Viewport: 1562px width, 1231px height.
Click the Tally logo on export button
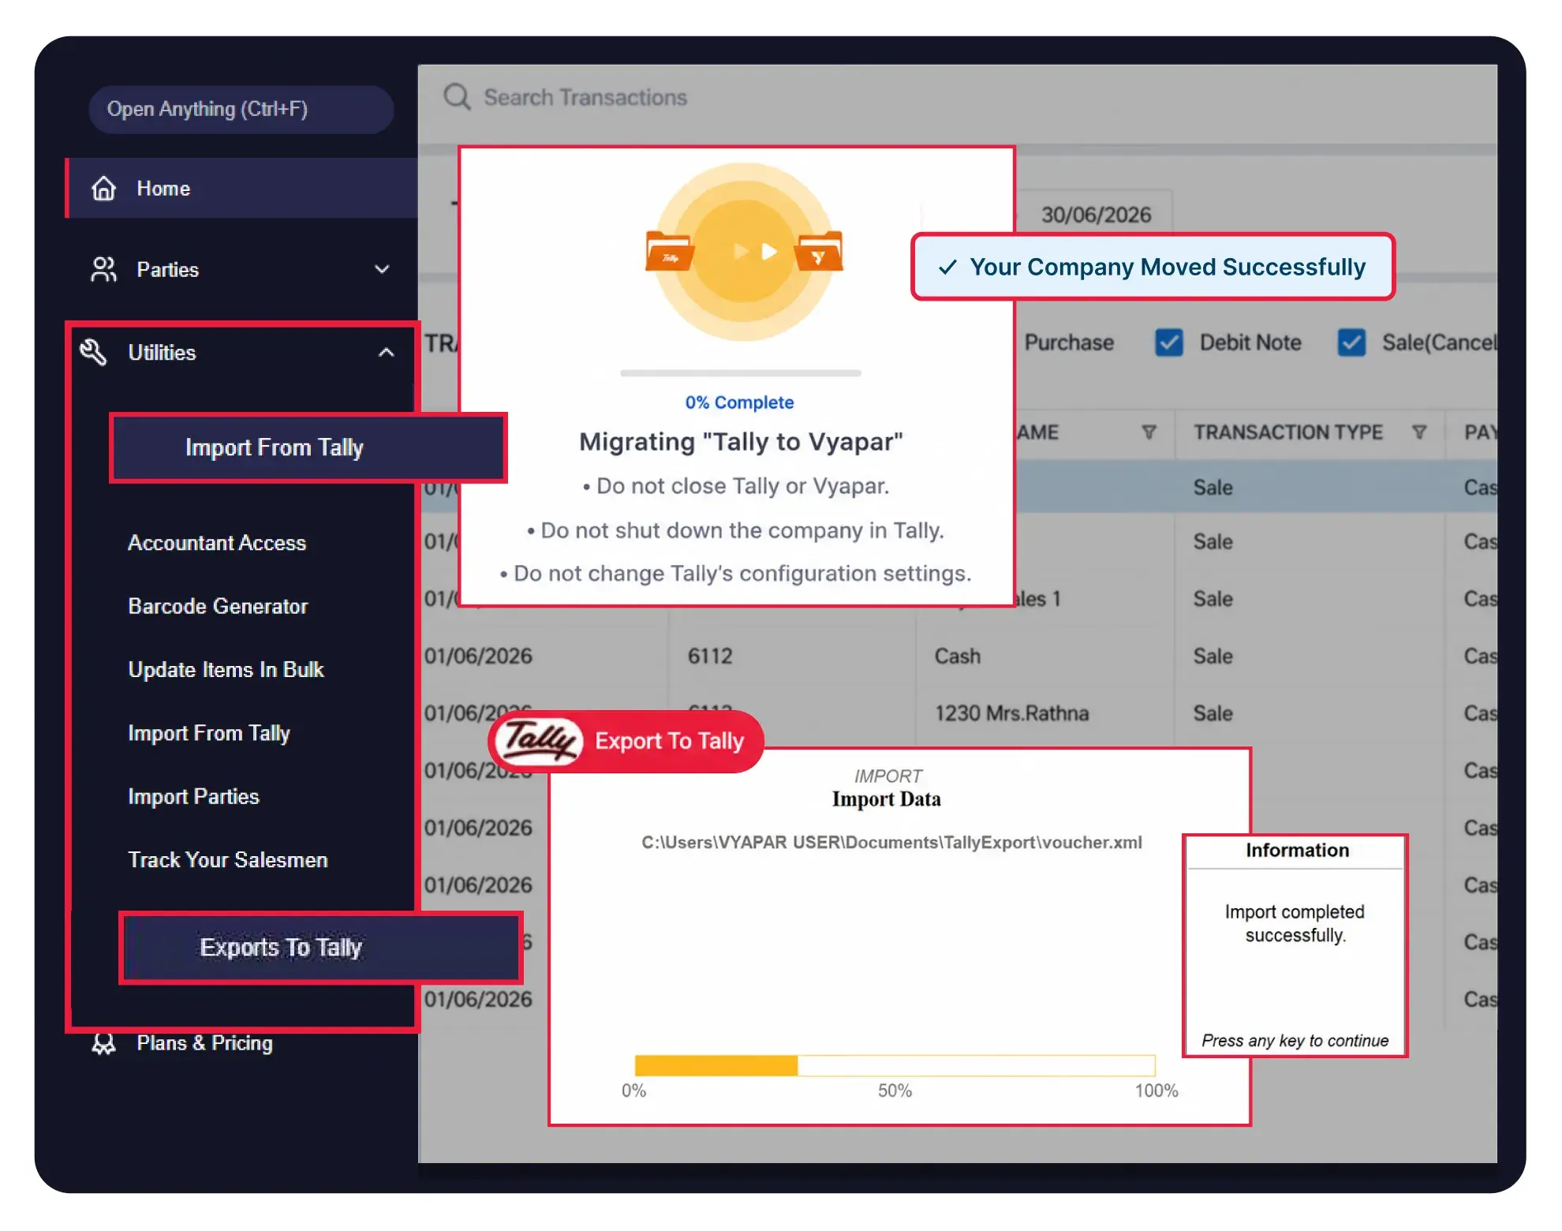[x=538, y=741]
